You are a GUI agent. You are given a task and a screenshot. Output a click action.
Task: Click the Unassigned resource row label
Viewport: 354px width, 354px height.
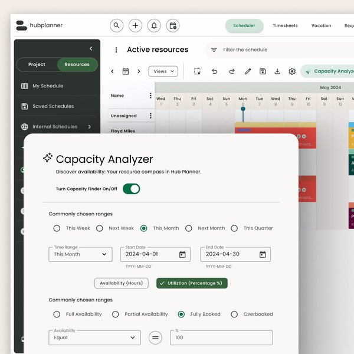pos(124,116)
